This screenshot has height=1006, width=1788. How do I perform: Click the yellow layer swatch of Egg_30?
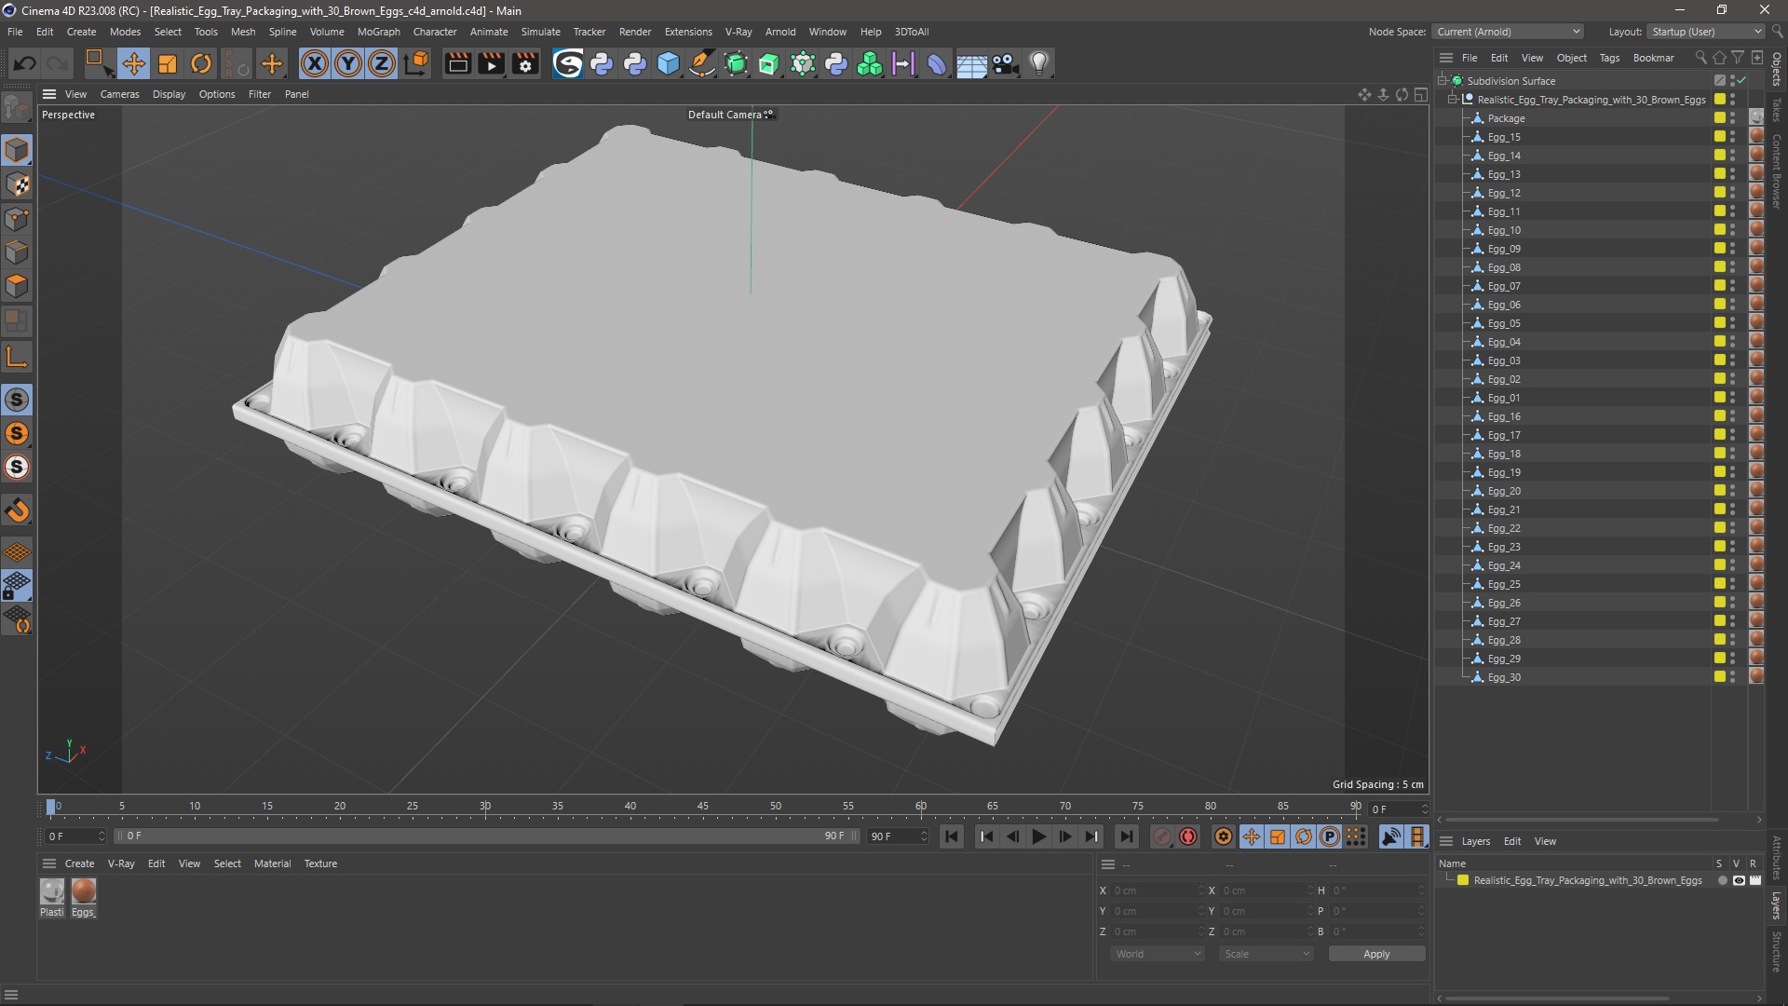1719,677
